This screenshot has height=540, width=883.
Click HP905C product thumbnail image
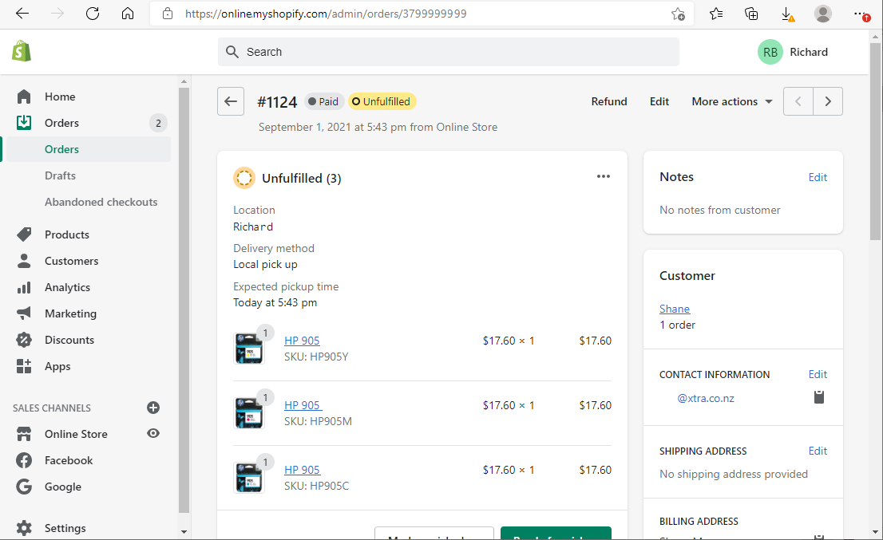249,478
